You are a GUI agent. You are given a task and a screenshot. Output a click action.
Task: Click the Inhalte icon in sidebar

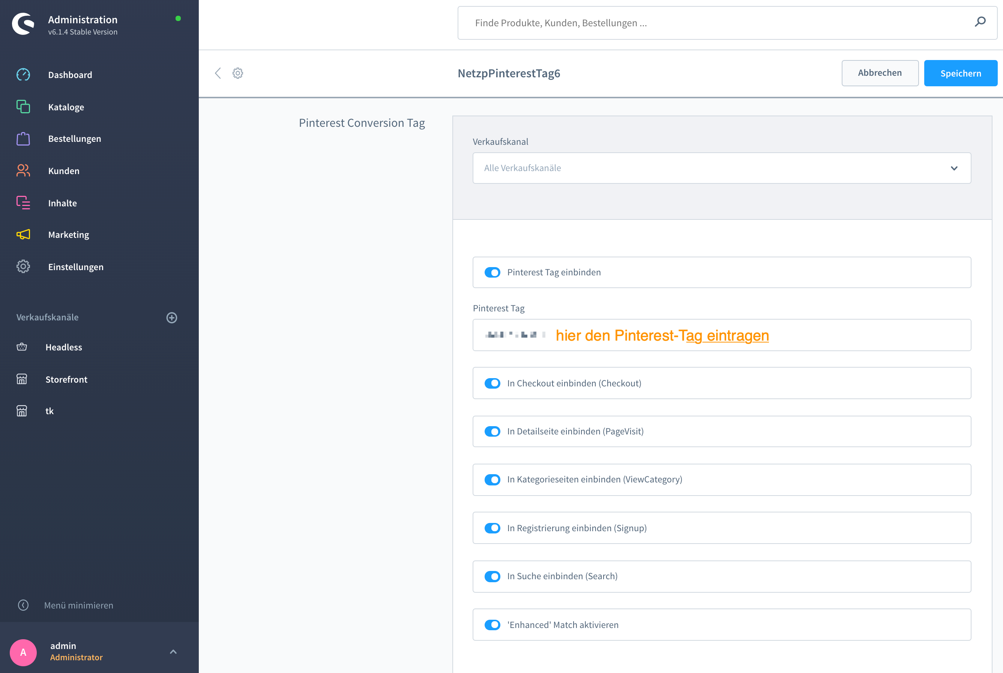coord(23,203)
